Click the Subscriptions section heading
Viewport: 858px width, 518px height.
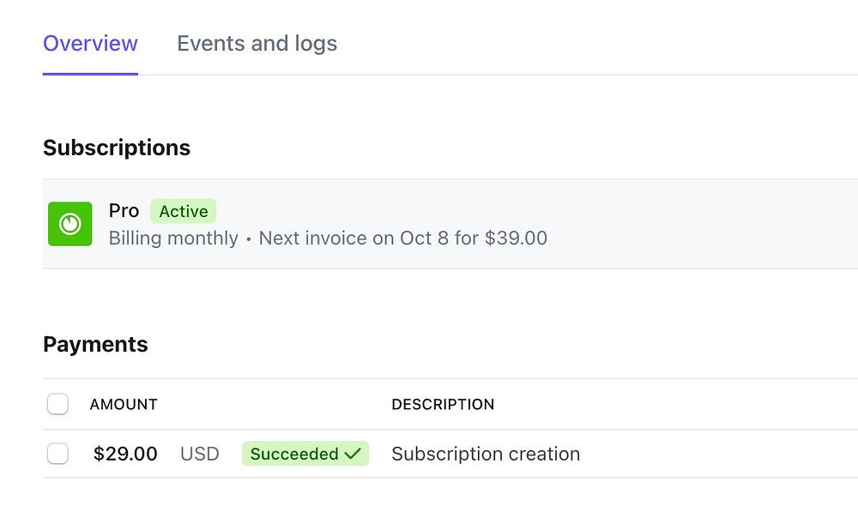coord(117,148)
